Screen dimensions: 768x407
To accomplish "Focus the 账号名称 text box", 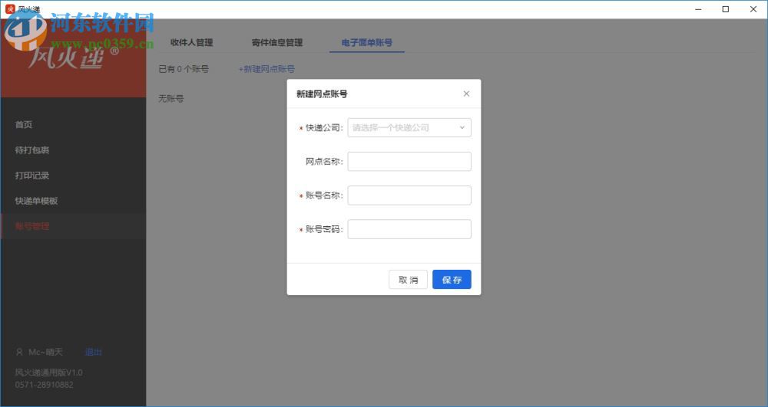I will point(409,195).
